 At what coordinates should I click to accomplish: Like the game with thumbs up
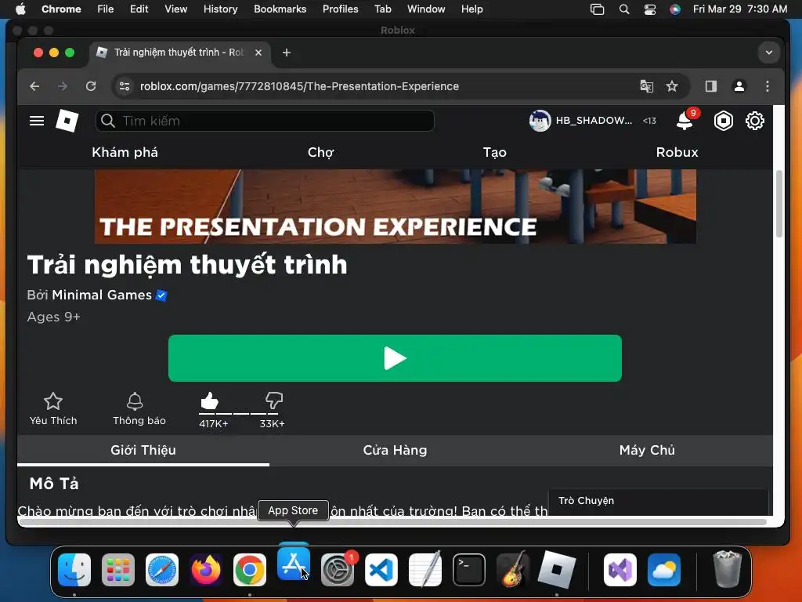click(209, 401)
